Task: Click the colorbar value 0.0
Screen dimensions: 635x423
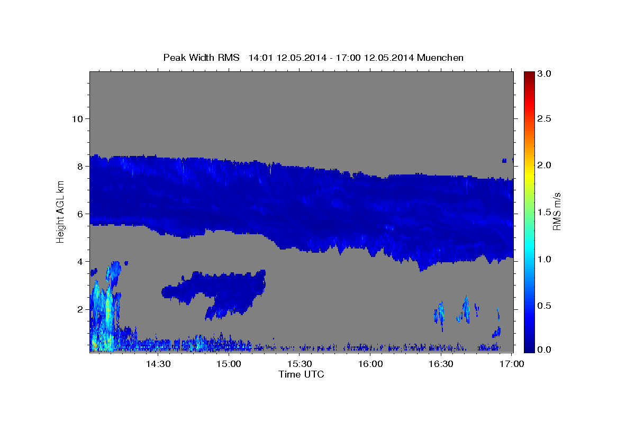Action: 545,350
